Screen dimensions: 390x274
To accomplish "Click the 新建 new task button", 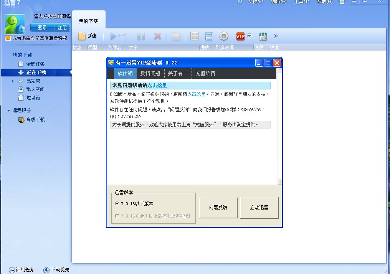I will [x=87, y=36].
